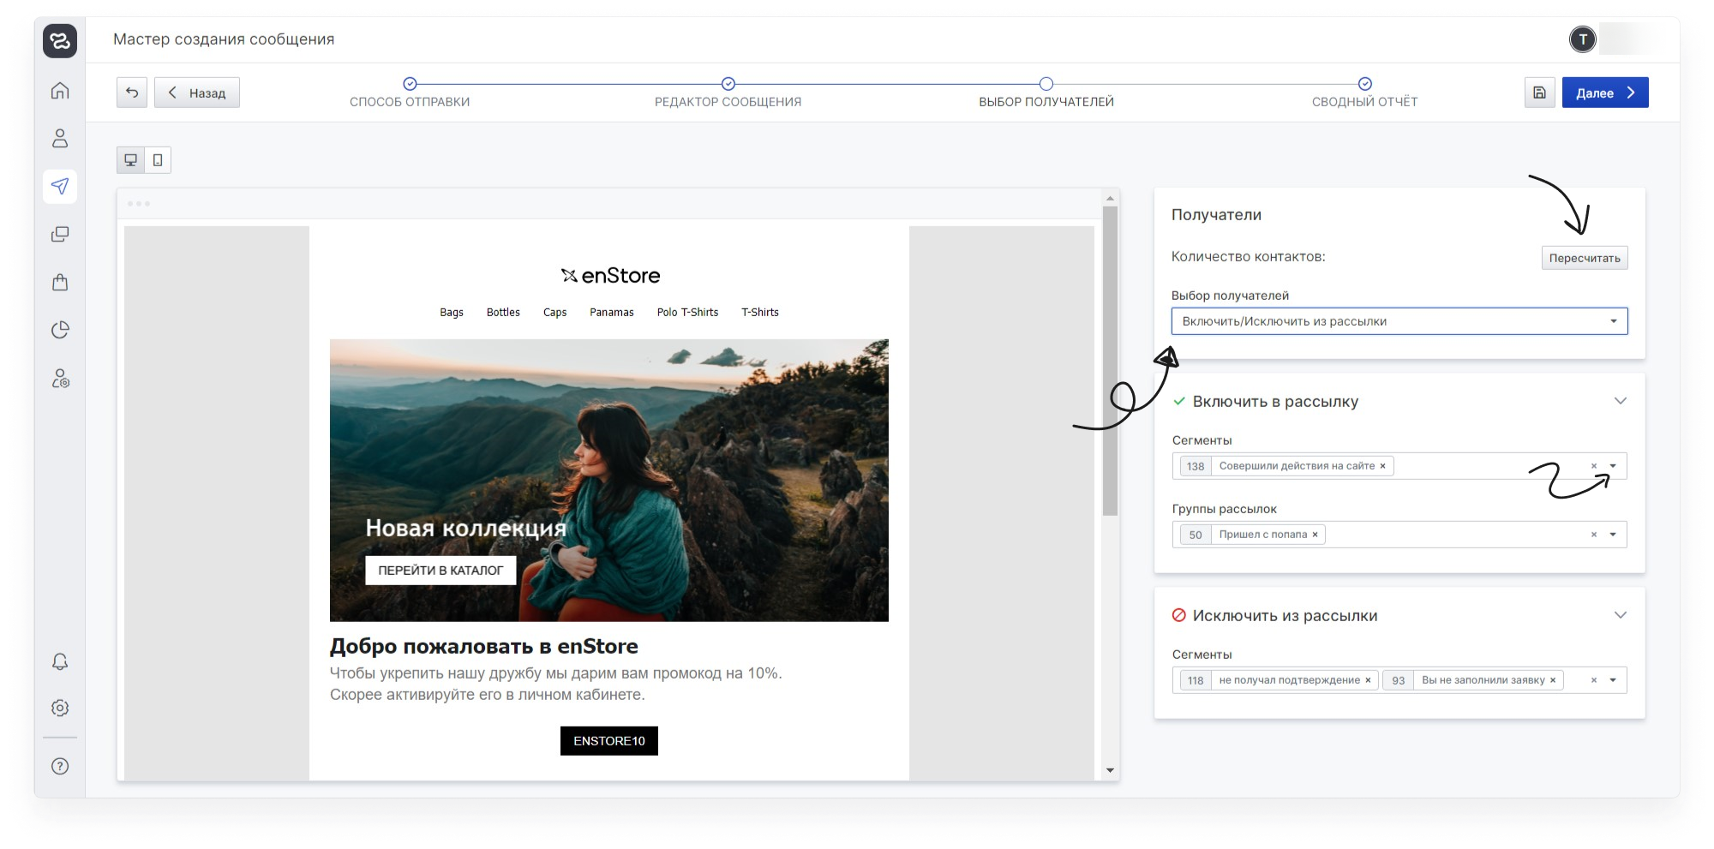Click the hero image of woman
Screen dimensions: 1714x849
point(609,480)
